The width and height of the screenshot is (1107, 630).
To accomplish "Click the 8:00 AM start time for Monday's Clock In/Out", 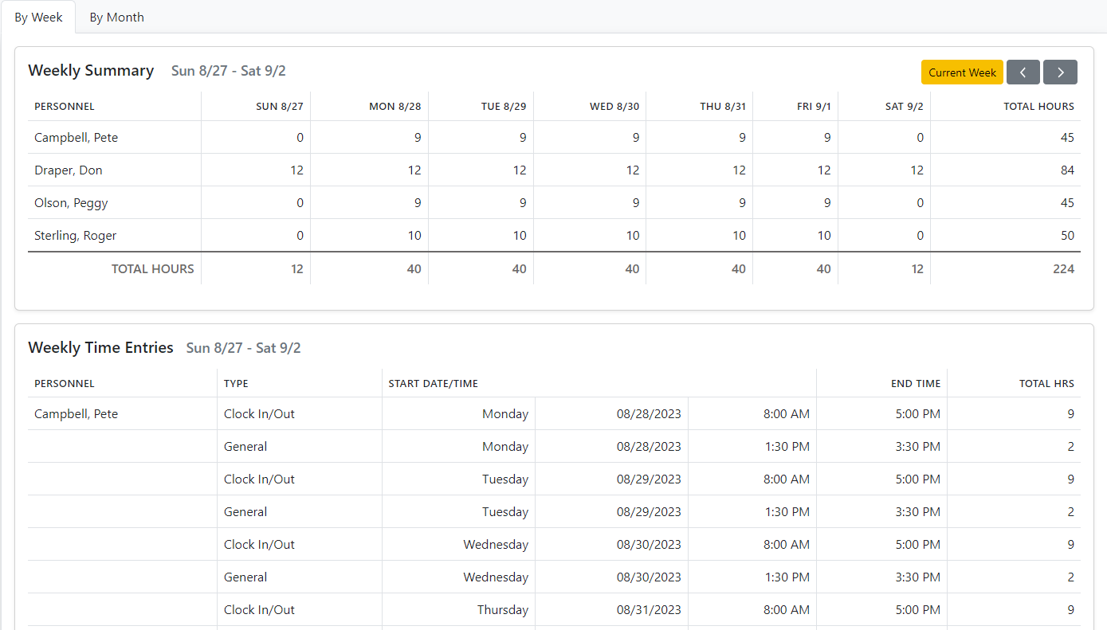I will (x=787, y=413).
